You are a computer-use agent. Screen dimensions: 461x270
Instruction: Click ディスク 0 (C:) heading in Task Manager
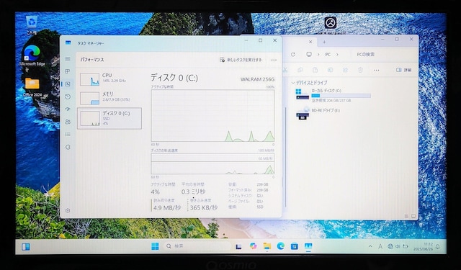[174, 78]
